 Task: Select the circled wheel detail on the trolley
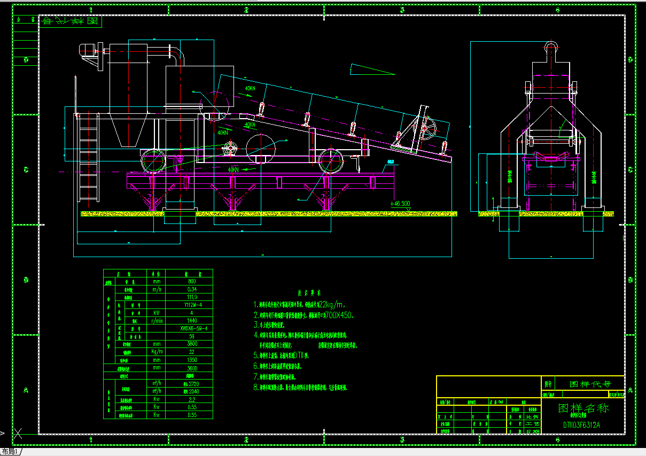tap(230, 148)
